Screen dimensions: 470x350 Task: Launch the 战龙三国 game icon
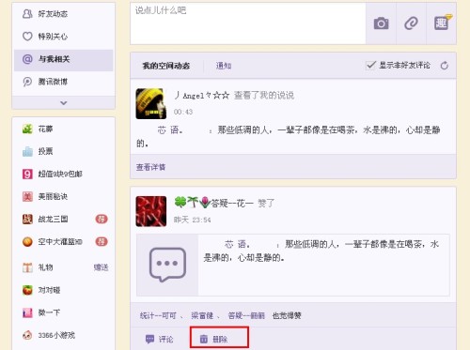tap(27, 219)
